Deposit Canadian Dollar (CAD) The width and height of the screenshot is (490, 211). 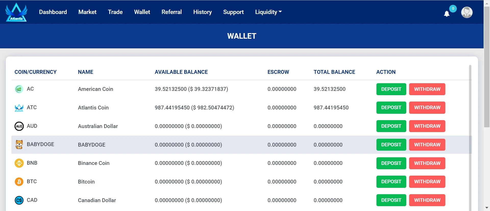(391, 200)
